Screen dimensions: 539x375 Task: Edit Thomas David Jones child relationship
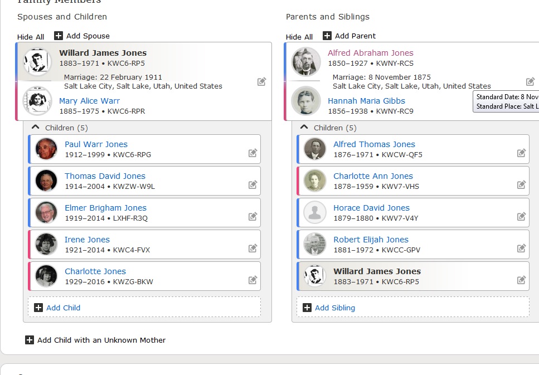(252, 184)
